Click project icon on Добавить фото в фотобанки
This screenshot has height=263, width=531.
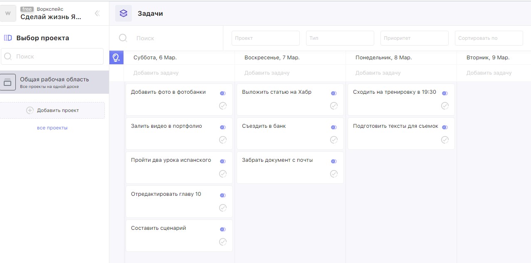coord(223,93)
